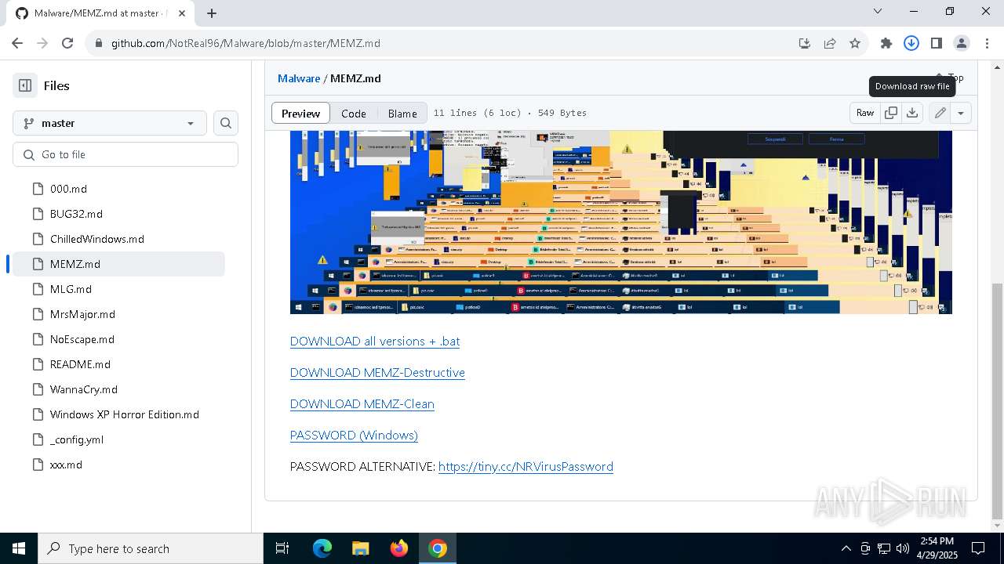
Task: Click the Raw button
Action: [x=865, y=113]
